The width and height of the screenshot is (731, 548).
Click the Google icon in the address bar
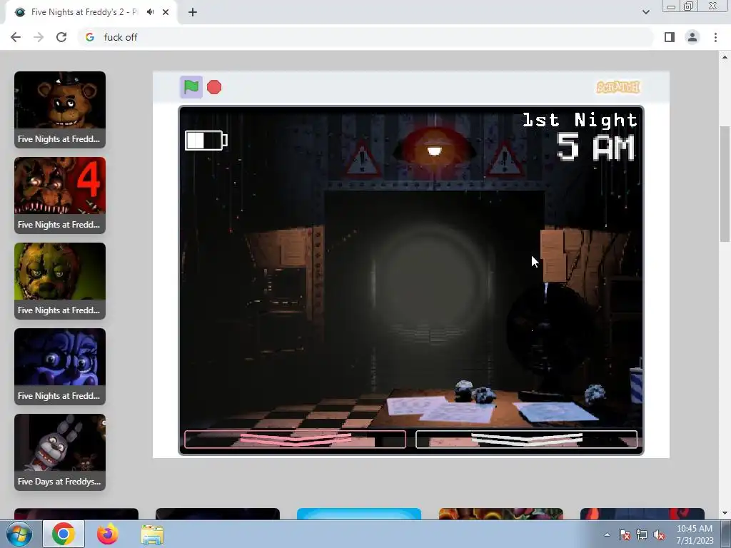pos(90,37)
